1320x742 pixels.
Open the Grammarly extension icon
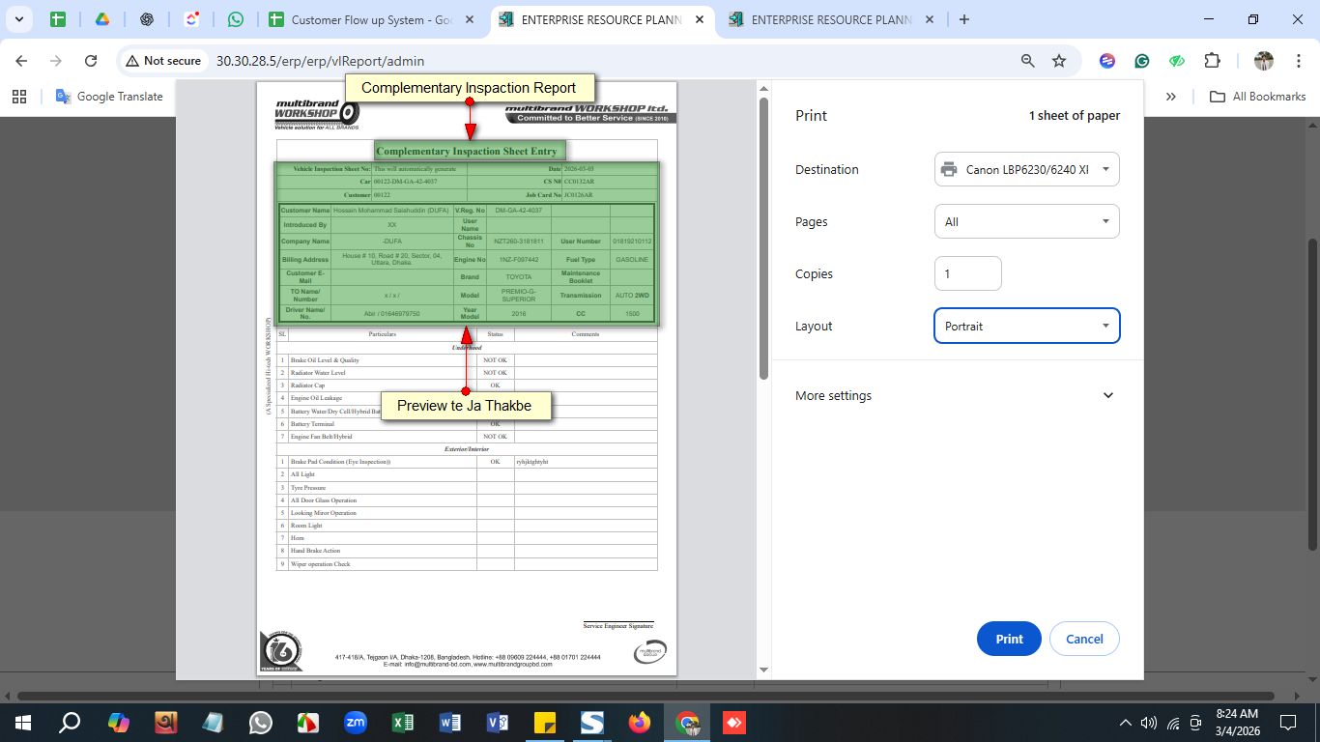point(1142,61)
